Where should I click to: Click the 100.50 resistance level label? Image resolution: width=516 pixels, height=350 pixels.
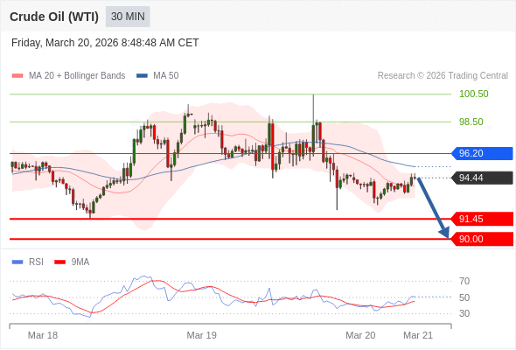[x=473, y=94]
